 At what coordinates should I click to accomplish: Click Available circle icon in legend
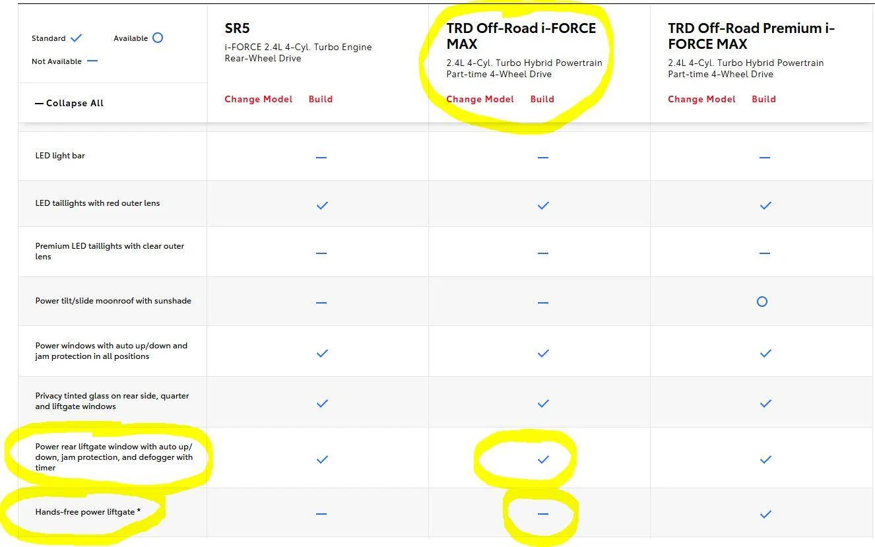click(158, 38)
